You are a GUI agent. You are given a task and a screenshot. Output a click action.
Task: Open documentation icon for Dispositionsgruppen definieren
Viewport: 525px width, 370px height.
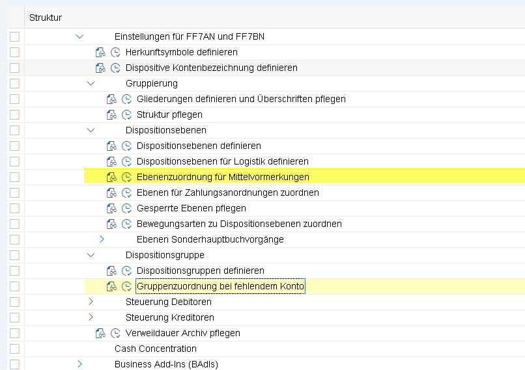tap(111, 271)
